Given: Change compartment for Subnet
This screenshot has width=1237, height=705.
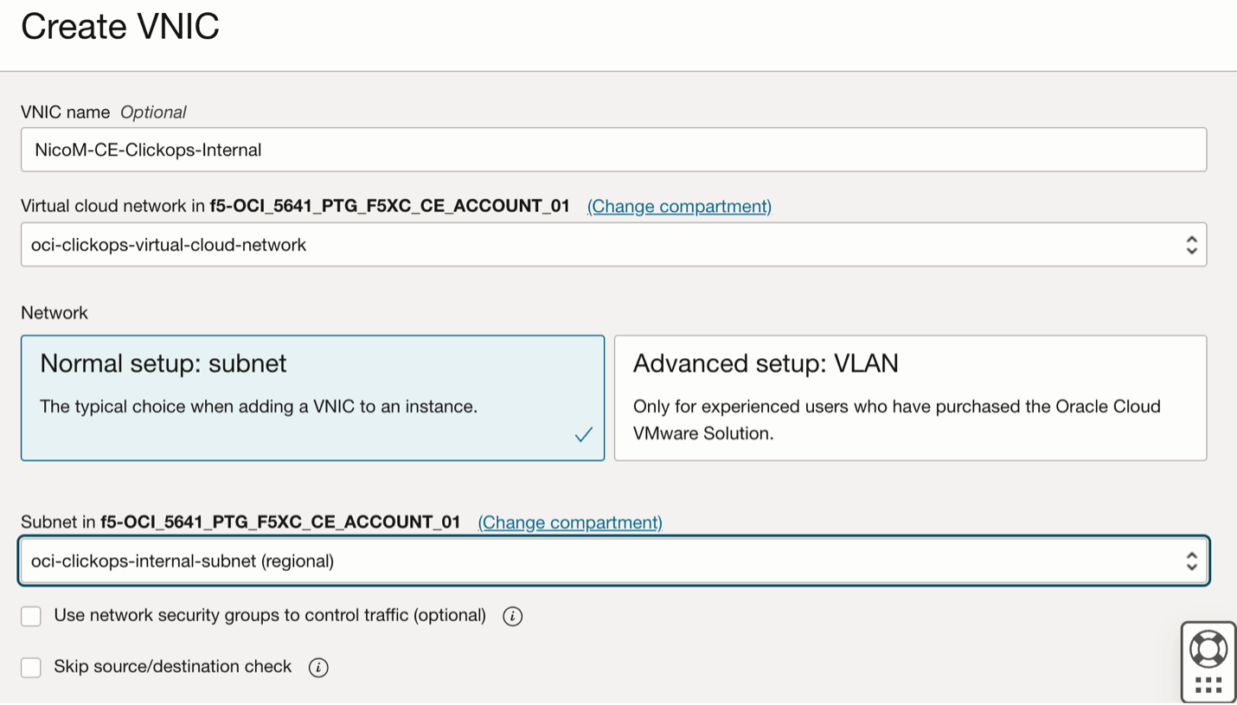Looking at the screenshot, I should click(x=570, y=522).
